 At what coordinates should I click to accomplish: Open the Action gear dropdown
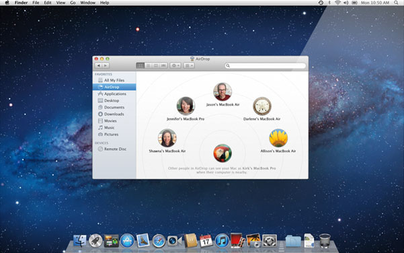click(x=175, y=65)
